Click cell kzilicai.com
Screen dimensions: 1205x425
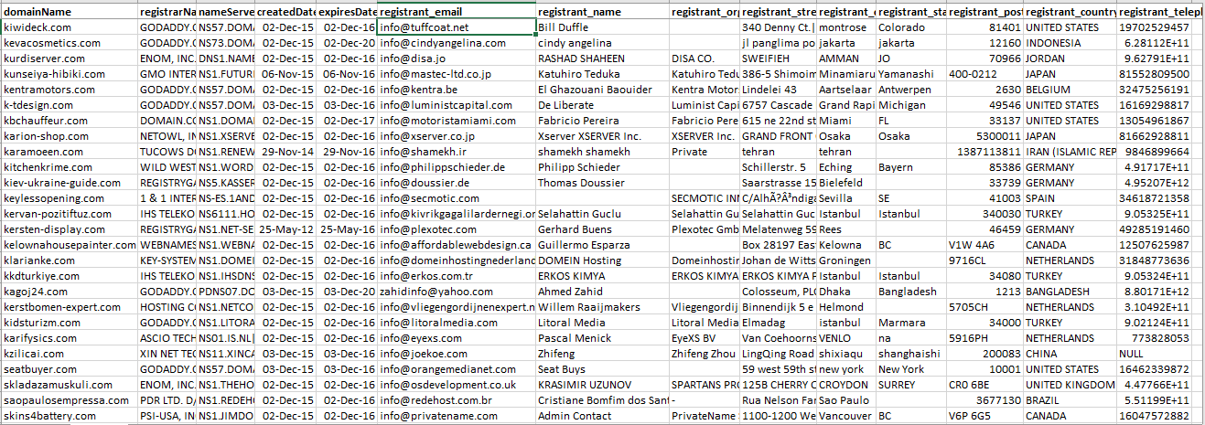[x=70, y=354]
